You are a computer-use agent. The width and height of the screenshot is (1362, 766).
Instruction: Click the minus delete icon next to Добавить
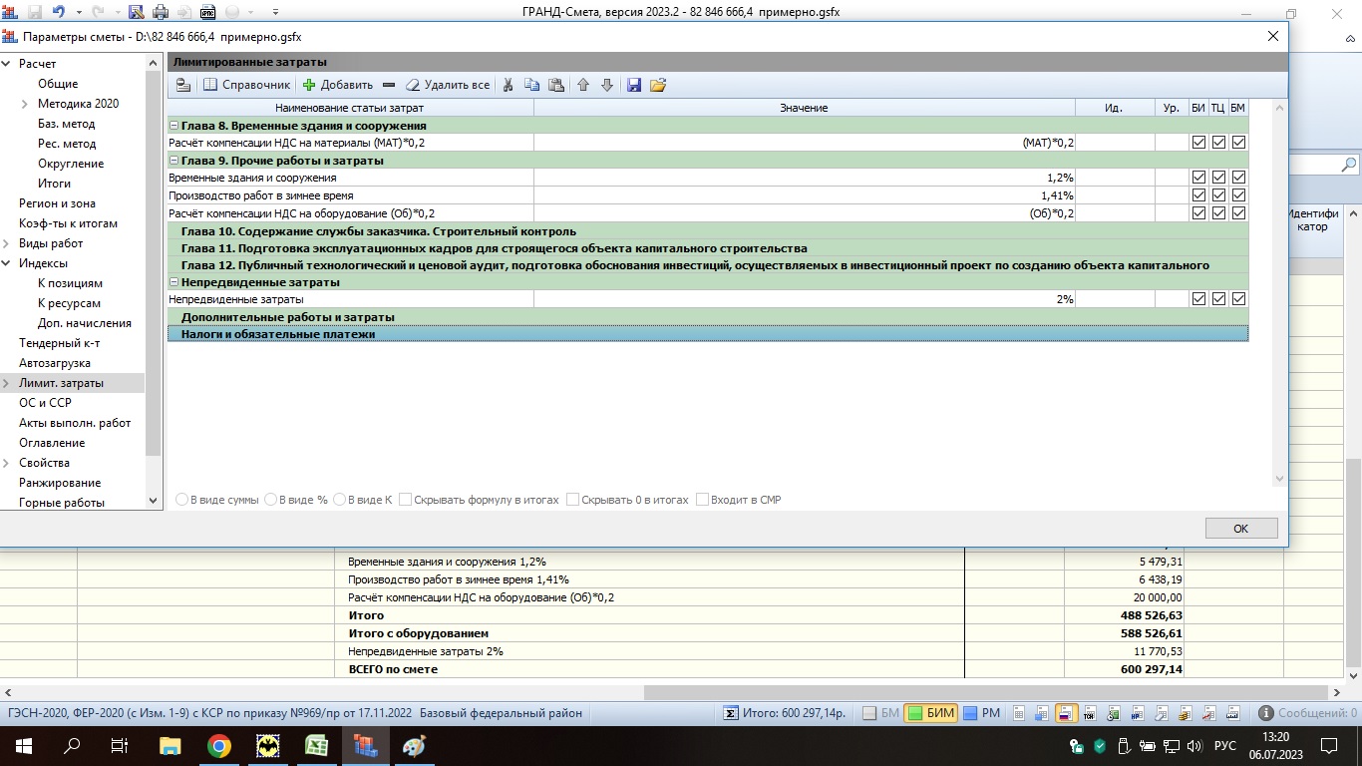(x=389, y=85)
